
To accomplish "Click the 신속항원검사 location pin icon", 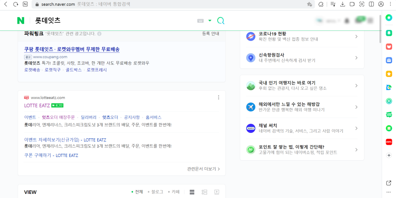I will [251, 58].
